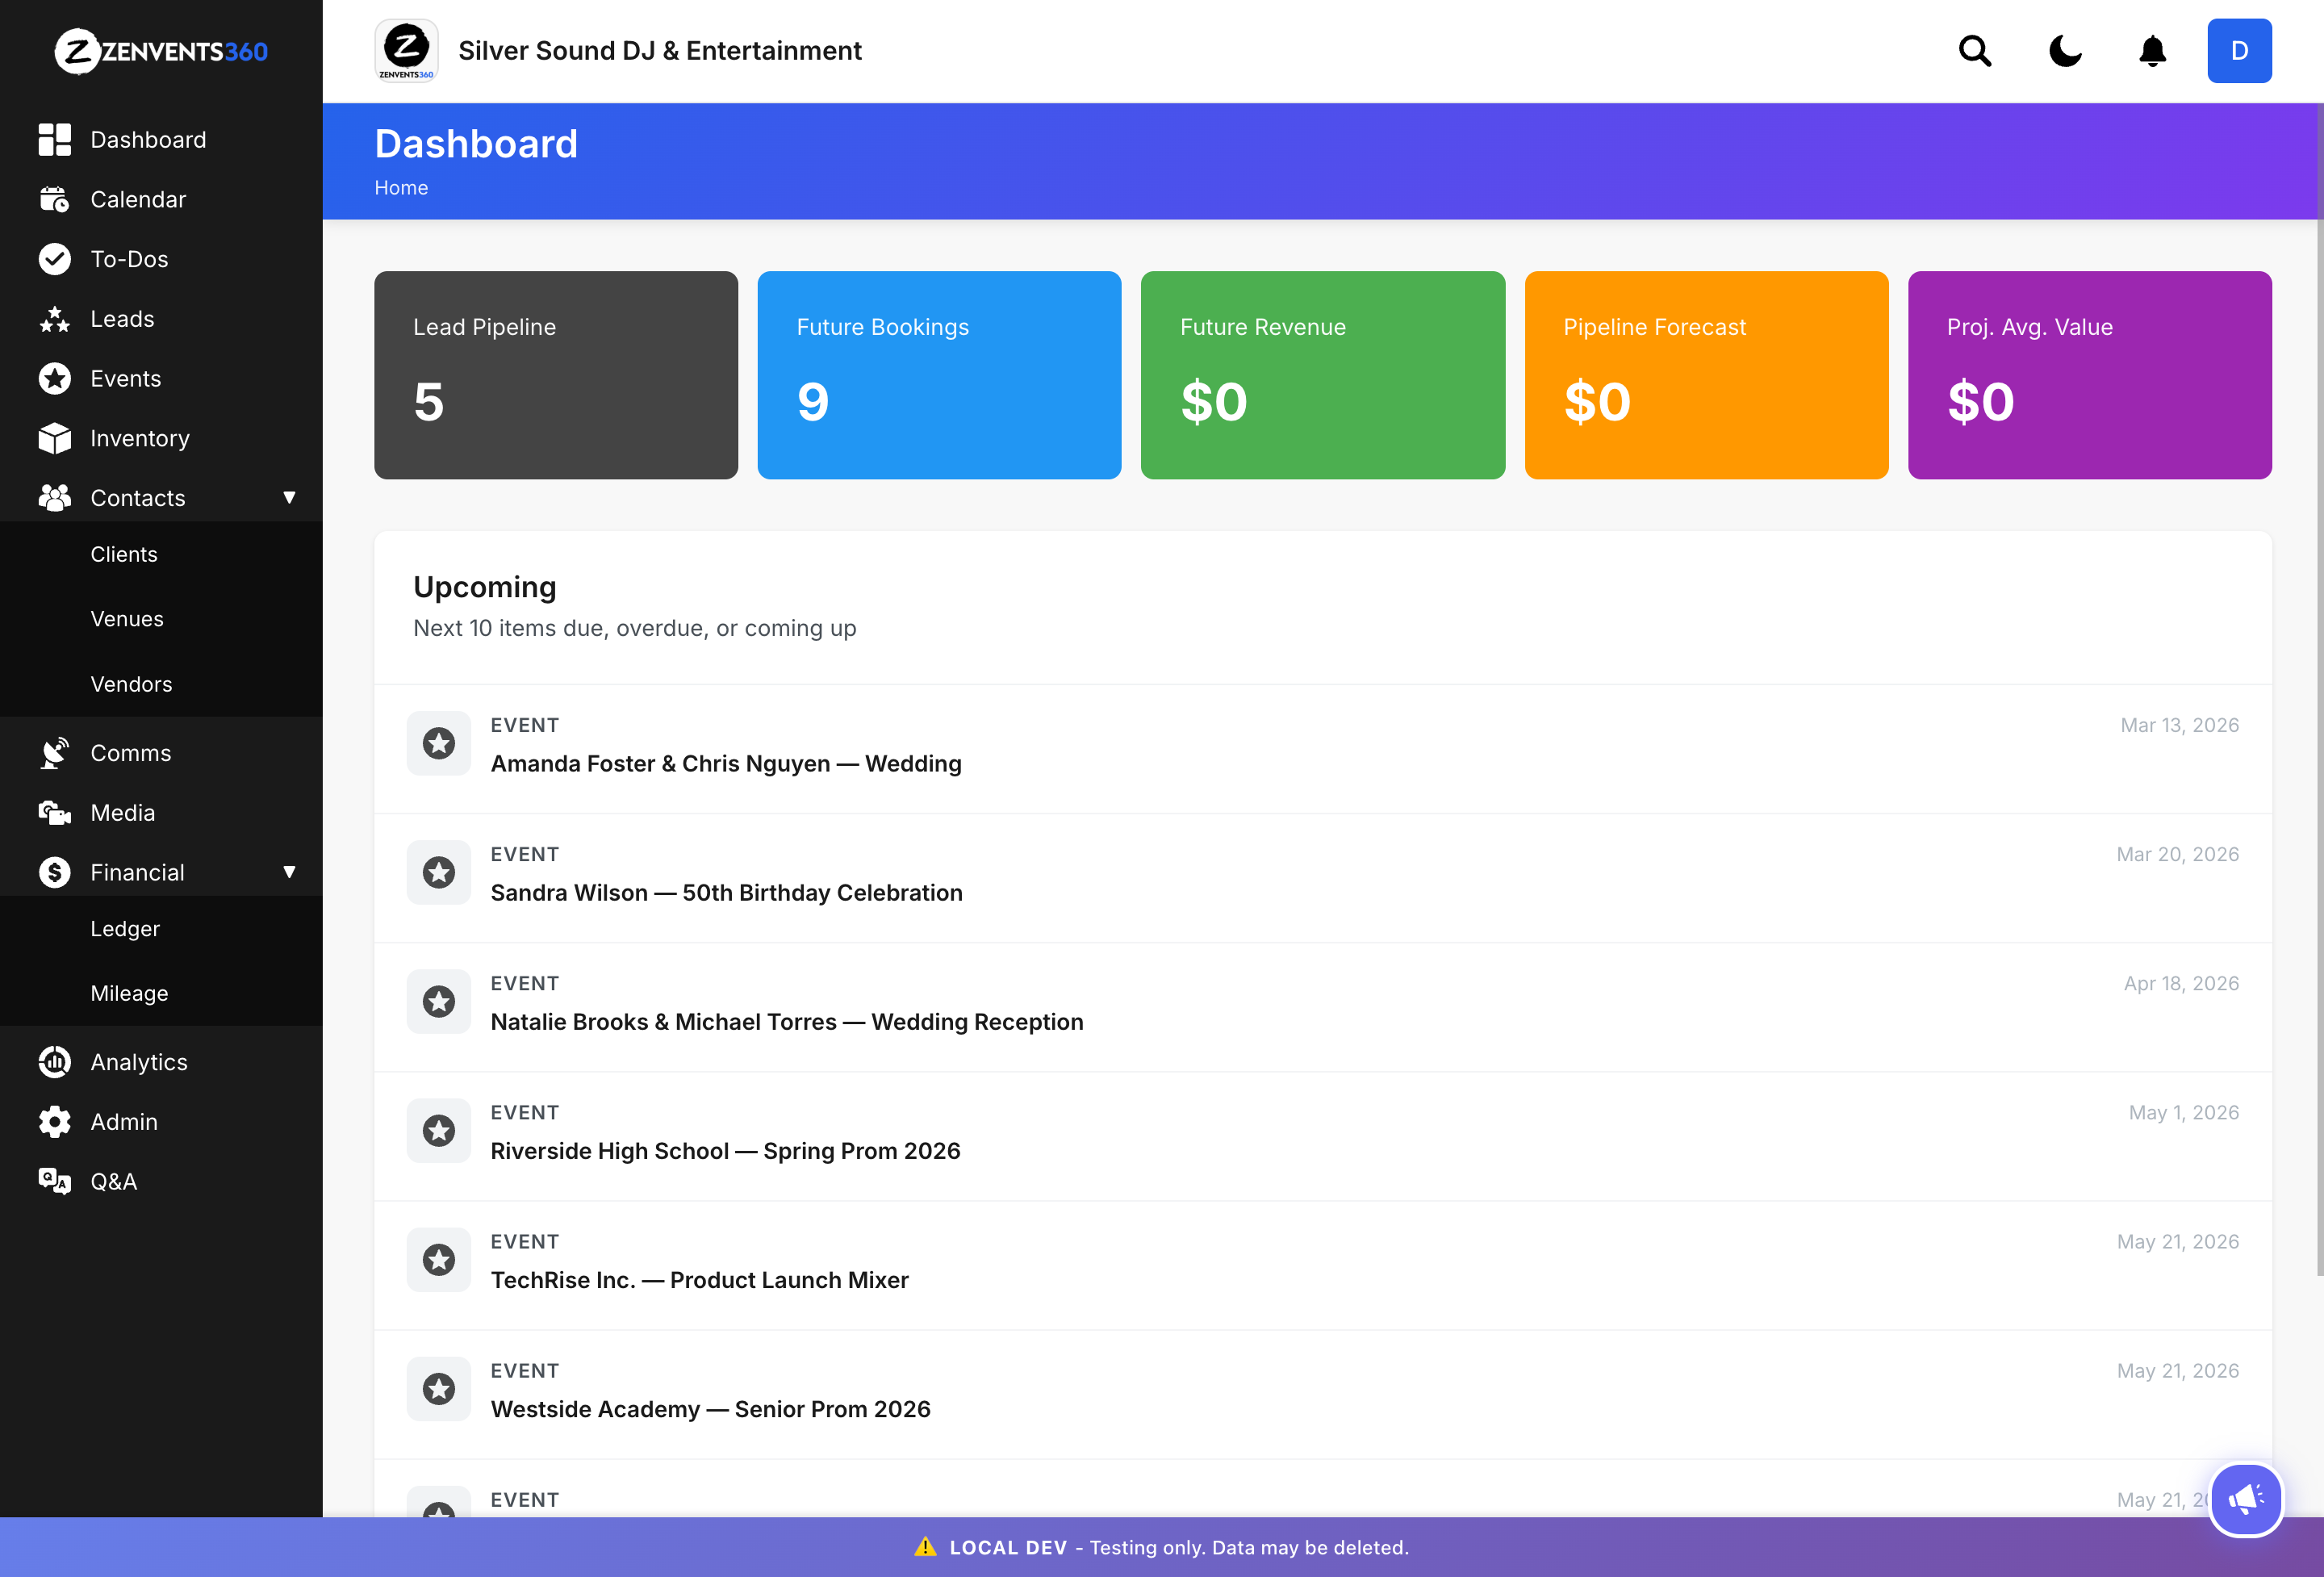The image size is (2324, 1577).
Task: Select the Venues submenu item
Action: 127,619
